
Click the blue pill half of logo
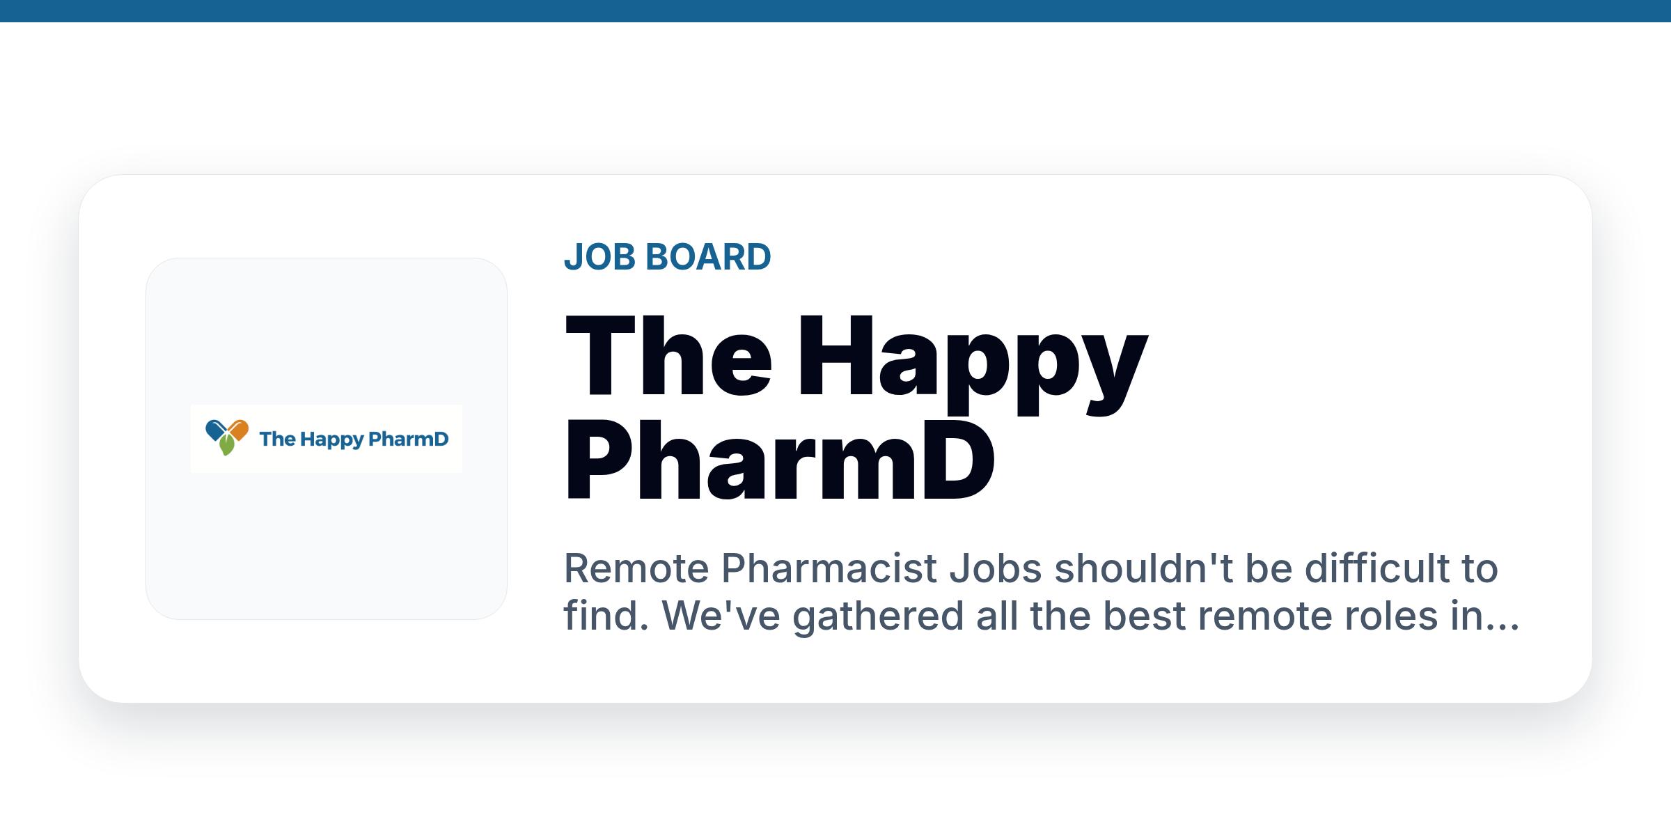point(216,429)
